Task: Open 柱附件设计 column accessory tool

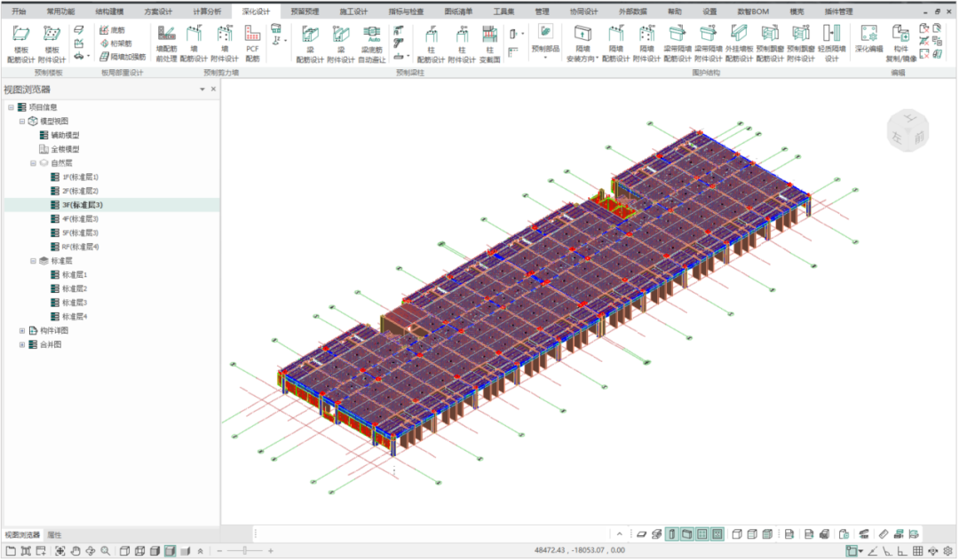Action: (462, 44)
